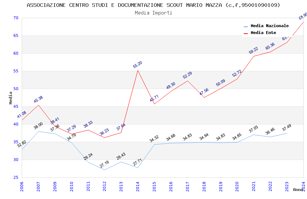
Task: Click the y-axis tick 30
Action: [x=16, y=160]
